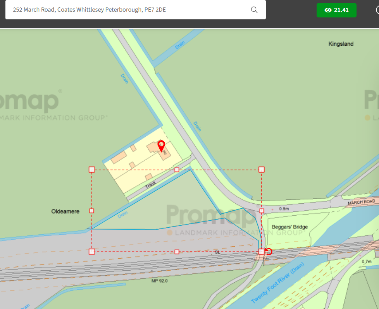The height and width of the screenshot is (309, 379).
Task: Click the SL label on railway
Action: coord(217,252)
